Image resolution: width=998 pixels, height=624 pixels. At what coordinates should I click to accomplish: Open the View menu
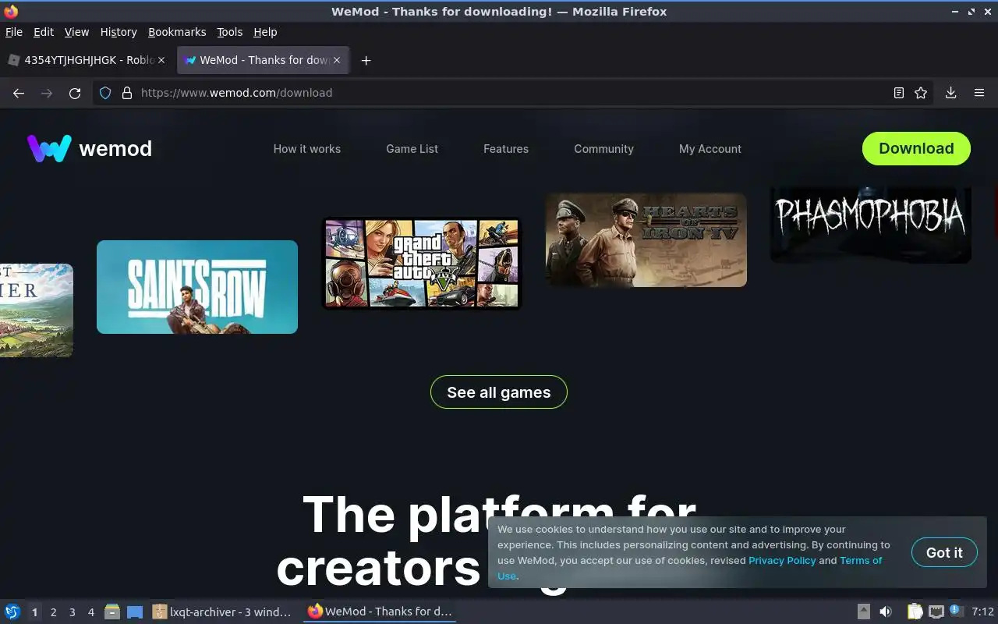tap(76, 32)
